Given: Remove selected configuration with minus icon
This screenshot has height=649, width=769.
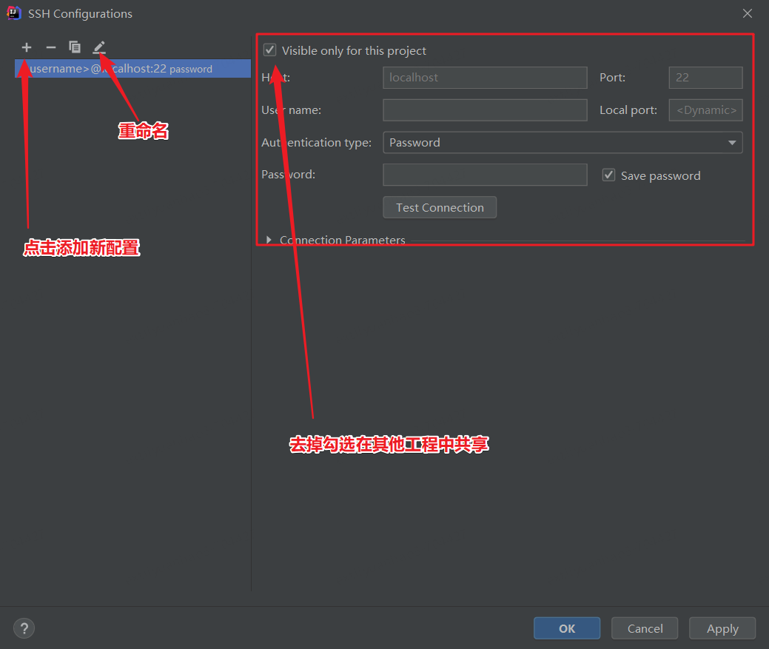Looking at the screenshot, I should pyautogui.click(x=50, y=47).
